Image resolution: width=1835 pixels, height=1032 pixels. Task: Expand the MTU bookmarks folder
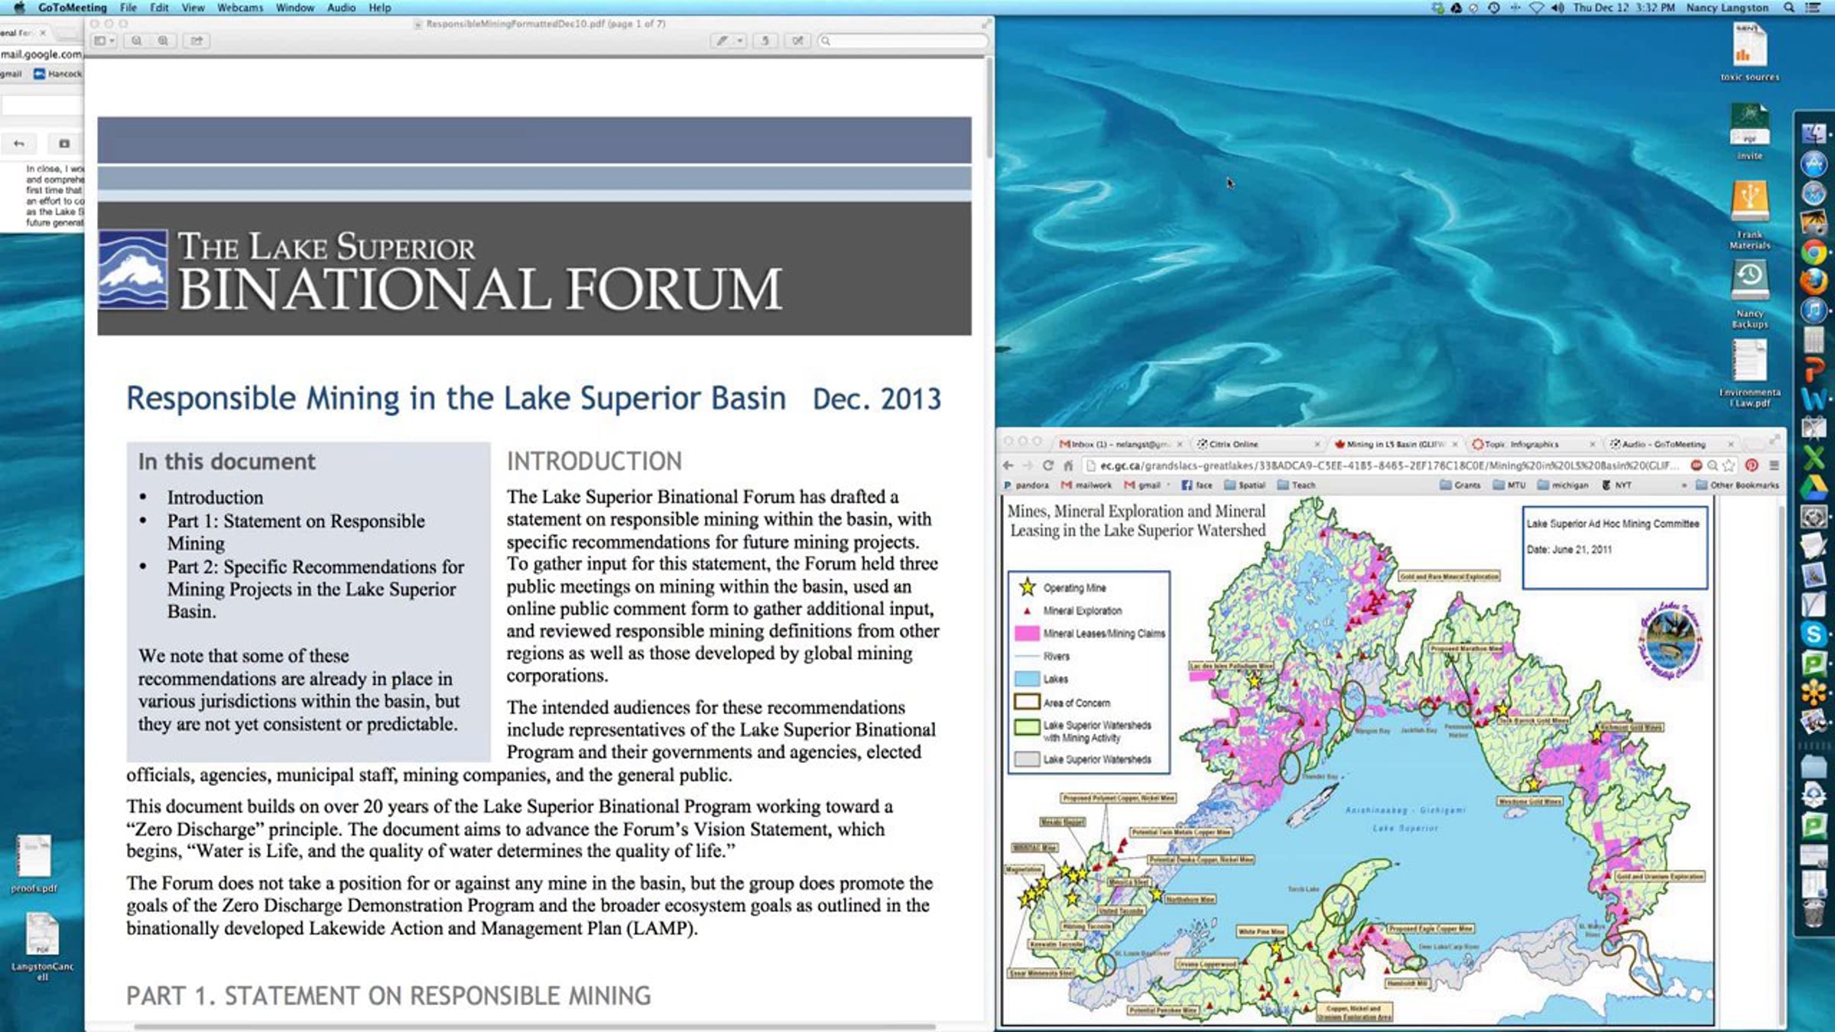(x=1510, y=485)
